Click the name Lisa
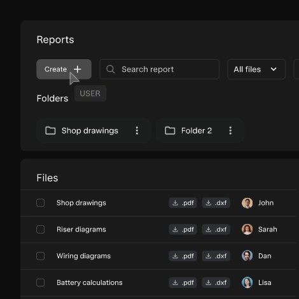 pyautogui.click(x=265, y=282)
